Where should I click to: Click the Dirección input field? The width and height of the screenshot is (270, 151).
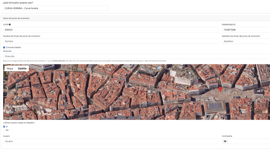point(137,56)
